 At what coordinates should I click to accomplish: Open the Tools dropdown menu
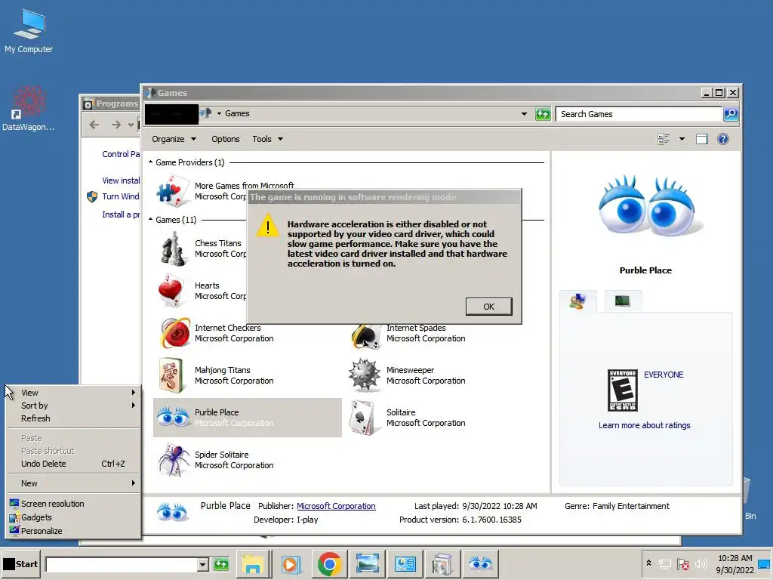pyautogui.click(x=268, y=139)
